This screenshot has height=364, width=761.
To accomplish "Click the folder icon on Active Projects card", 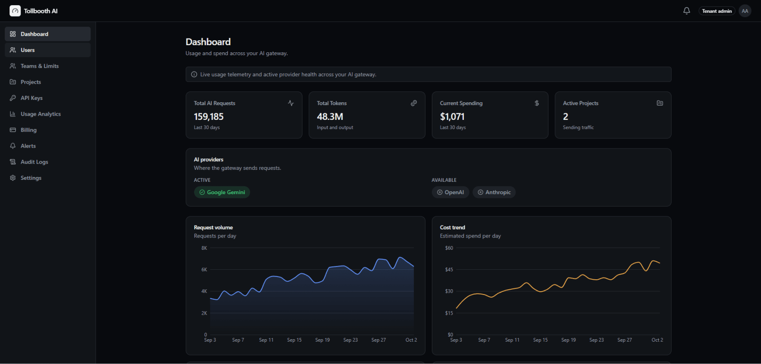I will (x=660, y=103).
